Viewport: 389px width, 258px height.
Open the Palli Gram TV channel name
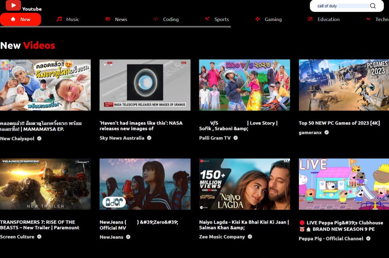[x=215, y=138]
